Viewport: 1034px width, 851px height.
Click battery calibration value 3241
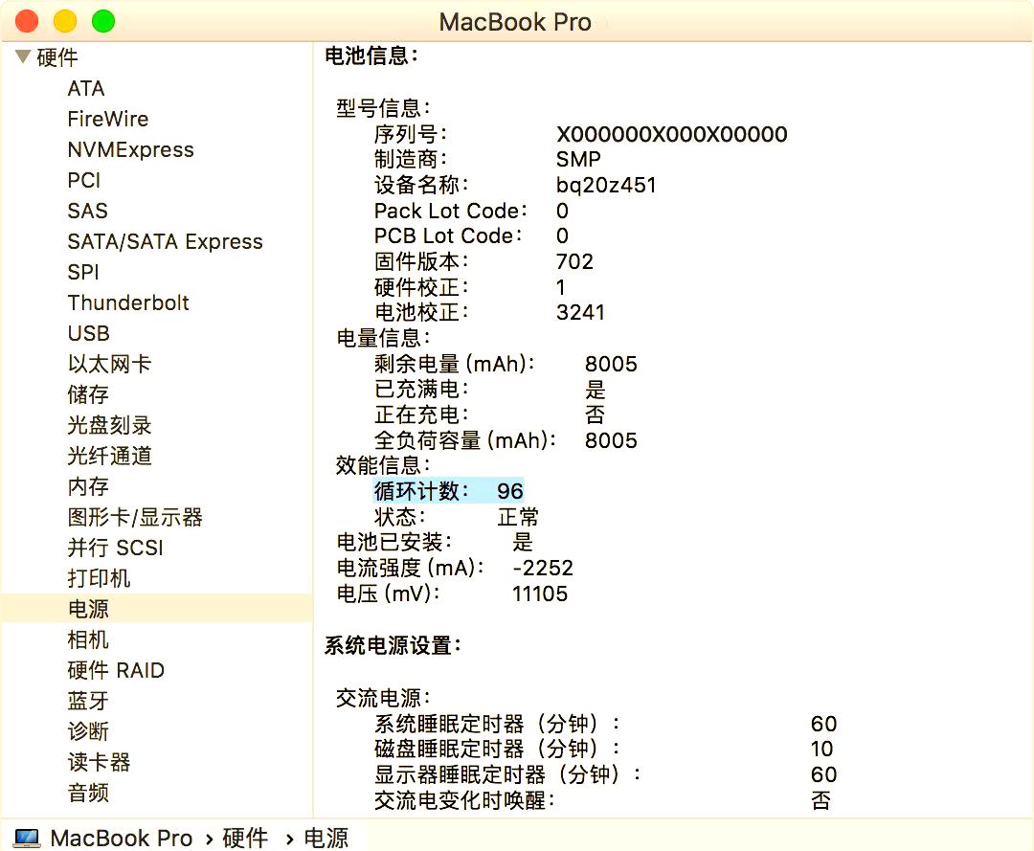pyautogui.click(x=580, y=312)
